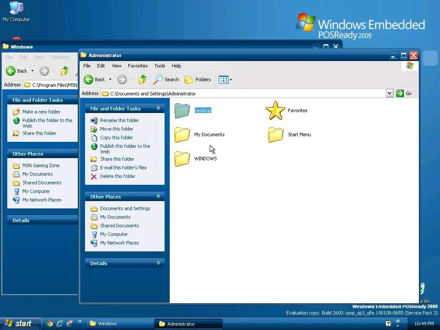Click Rename this folder
This screenshot has width=440, height=330.
[x=119, y=120]
